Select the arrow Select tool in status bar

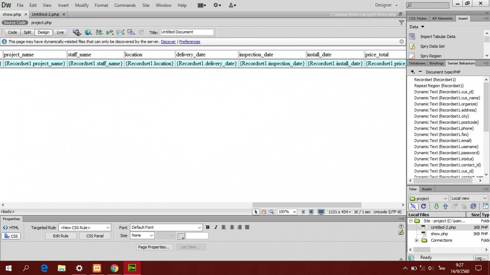tap(255, 212)
